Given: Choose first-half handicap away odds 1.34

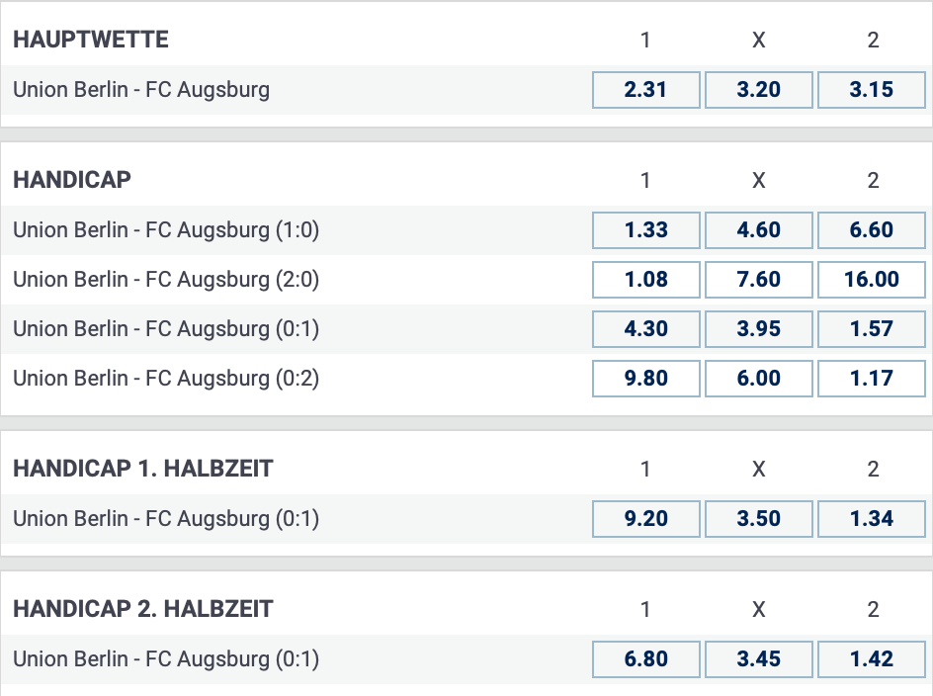Looking at the screenshot, I should (x=872, y=519).
